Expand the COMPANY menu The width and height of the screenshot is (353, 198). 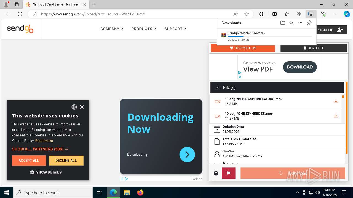click(111, 29)
